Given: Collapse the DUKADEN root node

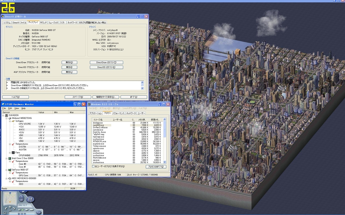Looking at the screenshot, I should click(3, 115).
